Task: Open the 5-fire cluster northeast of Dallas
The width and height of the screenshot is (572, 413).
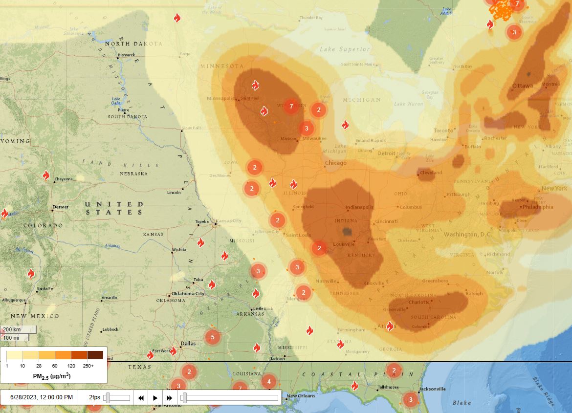Action: click(x=213, y=337)
